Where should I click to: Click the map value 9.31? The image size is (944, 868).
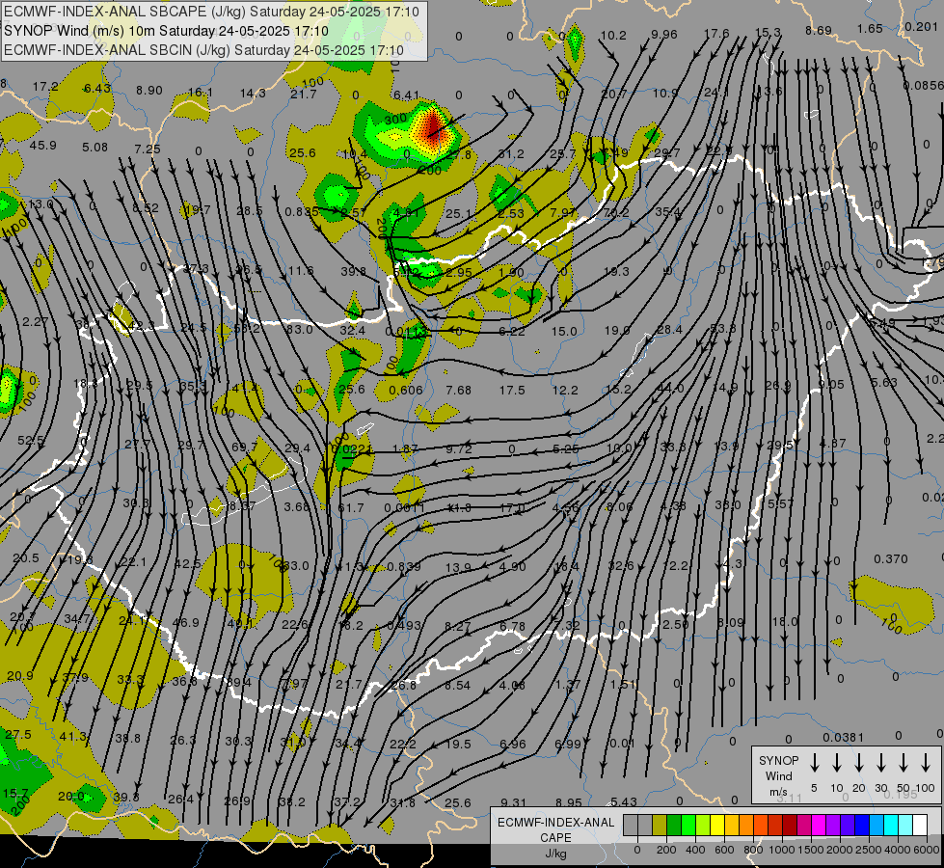pyautogui.click(x=514, y=802)
